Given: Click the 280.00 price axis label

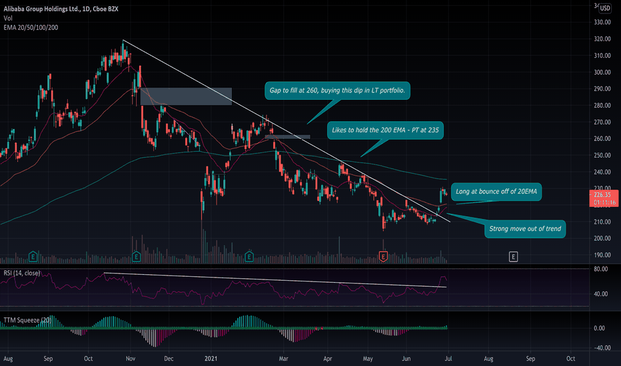Looking at the screenshot, I should click(602, 106).
